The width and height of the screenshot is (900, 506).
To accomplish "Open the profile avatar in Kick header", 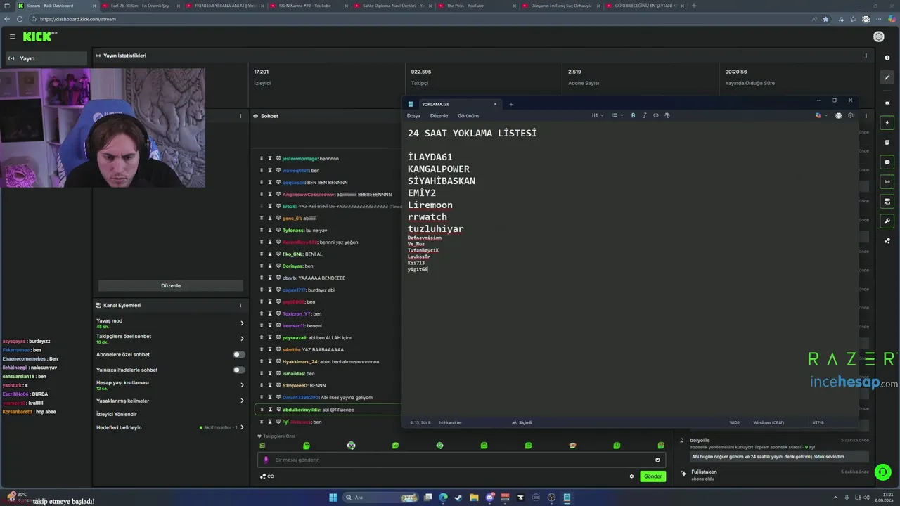I will (878, 37).
